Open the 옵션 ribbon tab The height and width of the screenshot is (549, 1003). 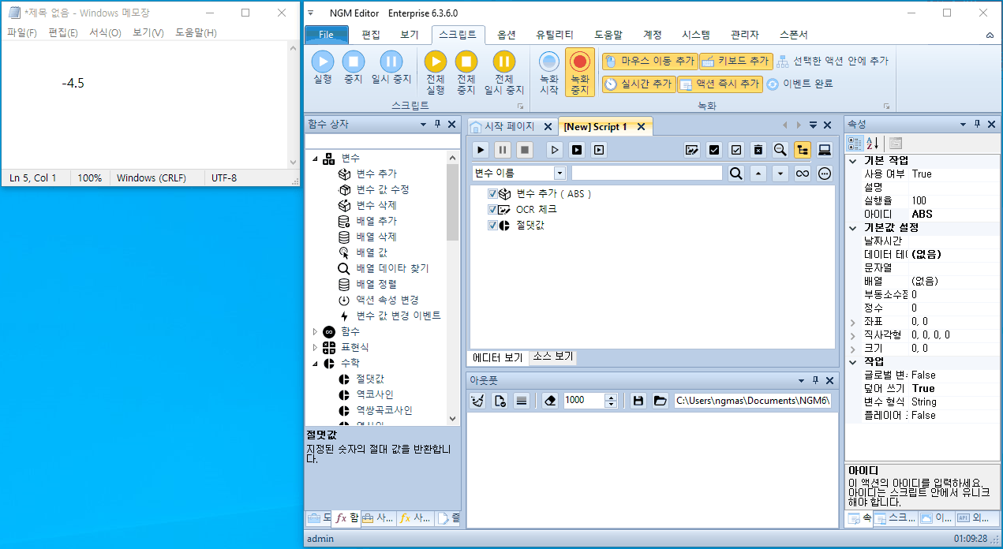(x=507, y=35)
